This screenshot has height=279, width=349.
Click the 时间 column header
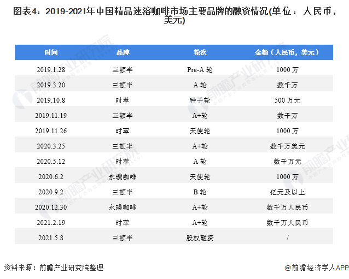pyautogui.click(x=51, y=52)
